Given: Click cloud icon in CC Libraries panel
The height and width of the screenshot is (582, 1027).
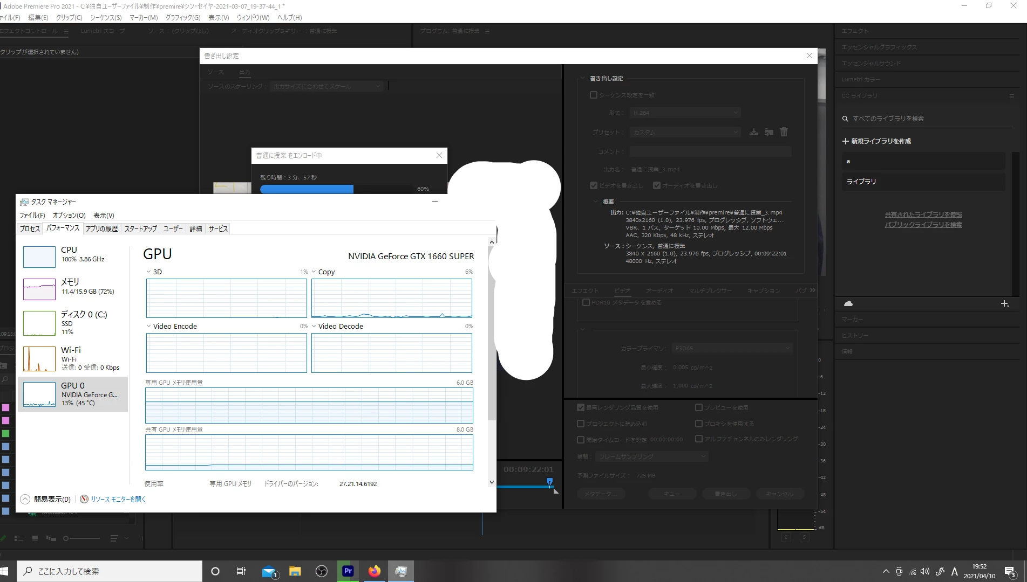Looking at the screenshot, I should (x=848, y=304).
